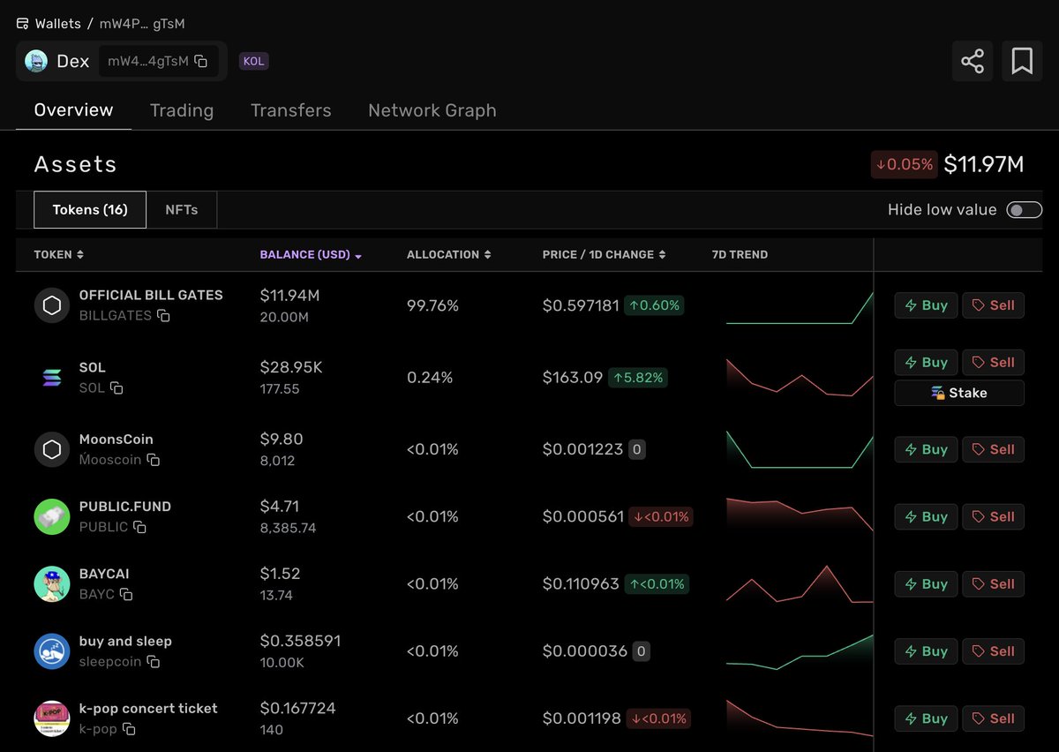Click the $0.597181 BILLGATES price
Viewport: 1059px width, 752px height.
581,305
